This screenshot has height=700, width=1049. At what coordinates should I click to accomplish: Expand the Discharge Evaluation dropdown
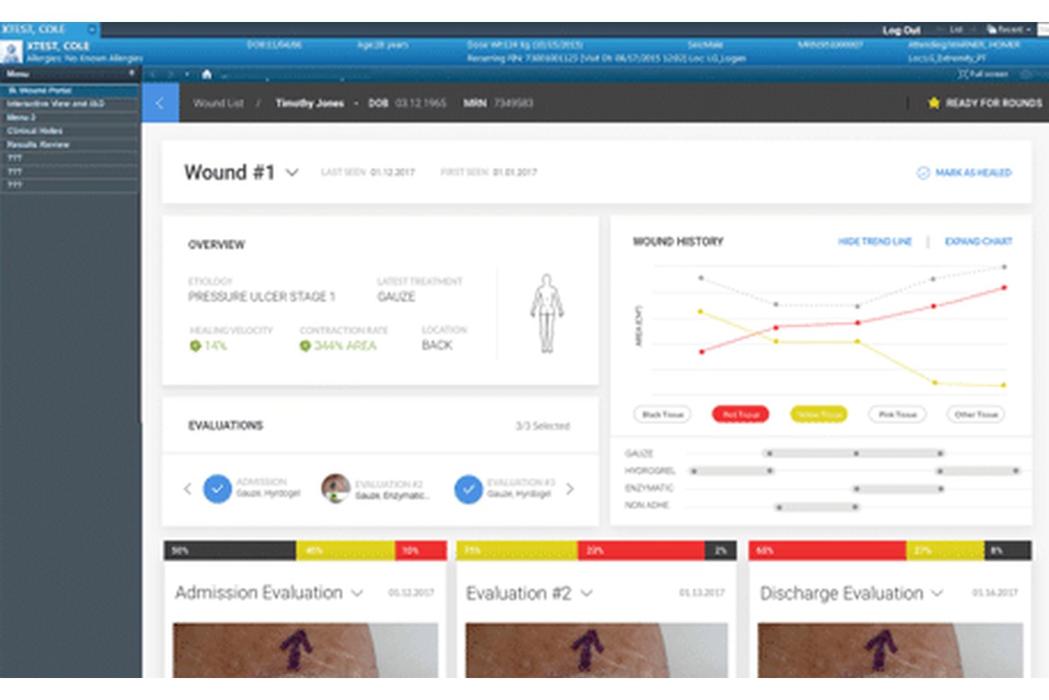[x=938, y=594]
